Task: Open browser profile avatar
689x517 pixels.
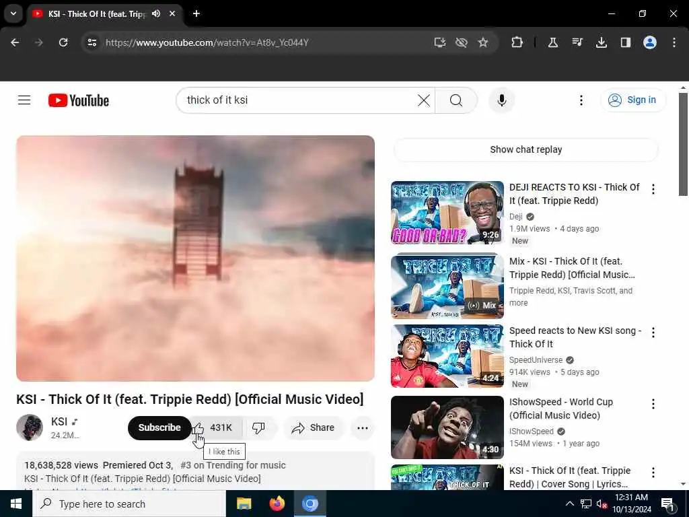Action: pos(649,42)
